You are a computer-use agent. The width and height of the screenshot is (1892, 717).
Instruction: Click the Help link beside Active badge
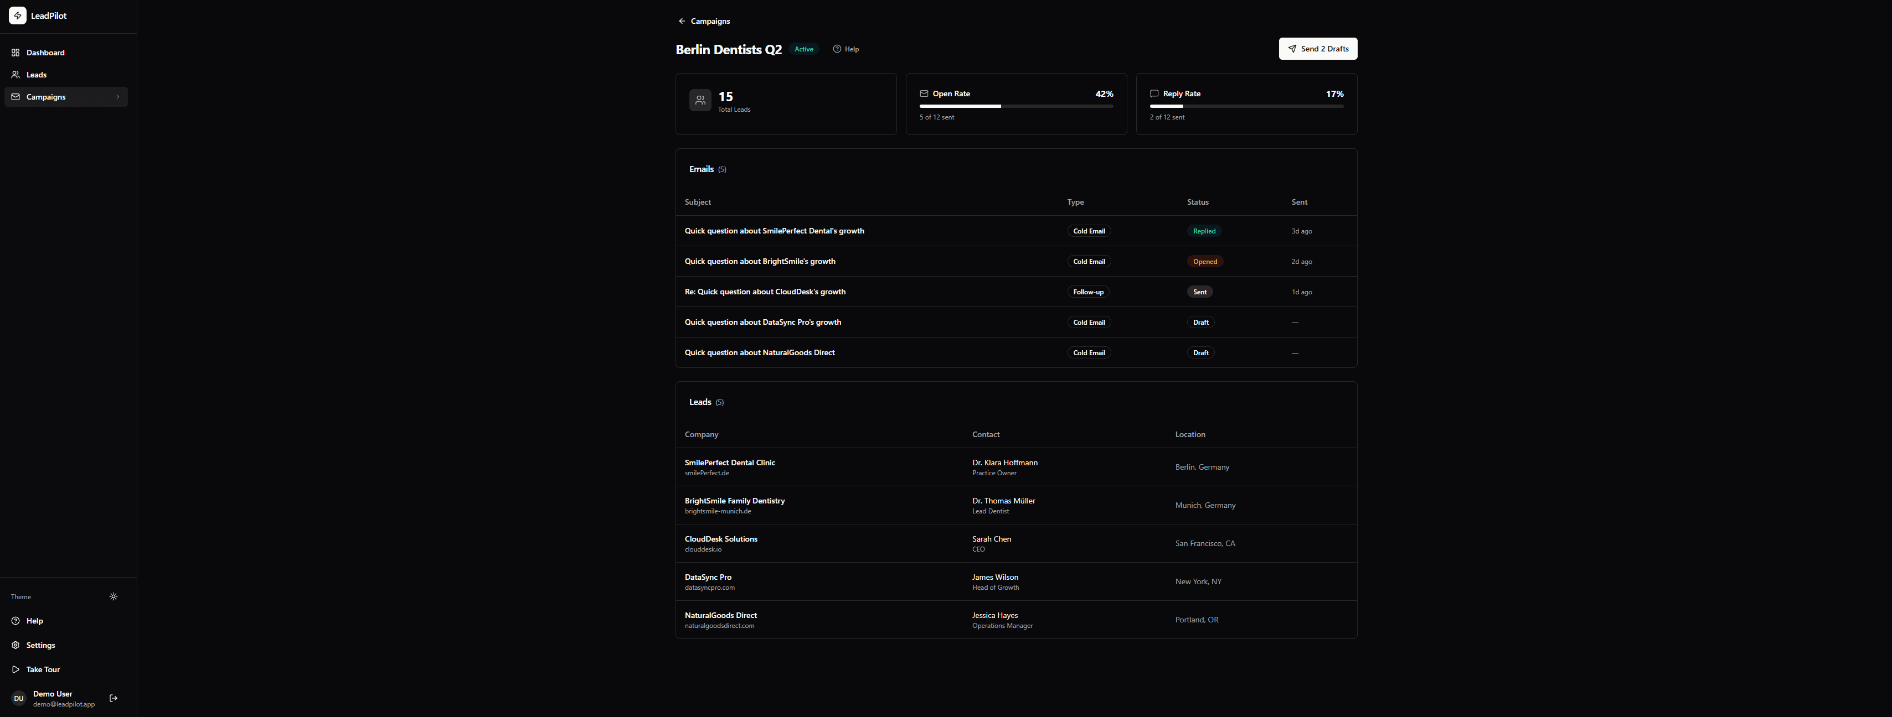click(846, 49)
